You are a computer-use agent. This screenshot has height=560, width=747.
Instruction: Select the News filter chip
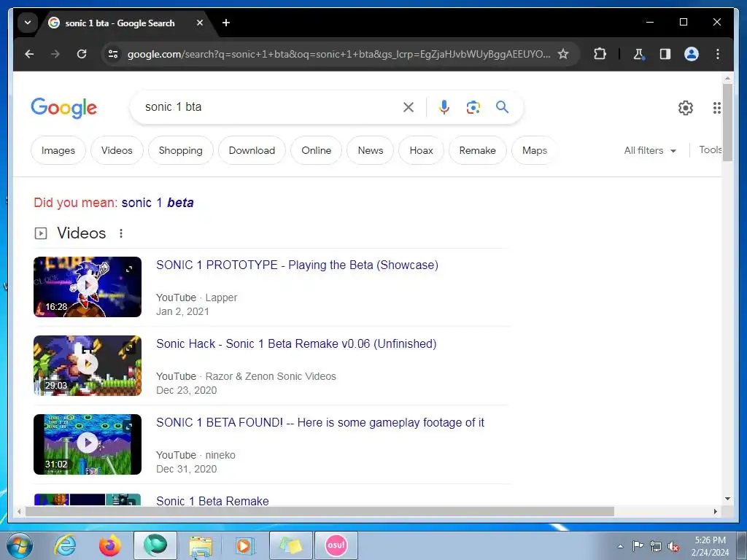370,150
